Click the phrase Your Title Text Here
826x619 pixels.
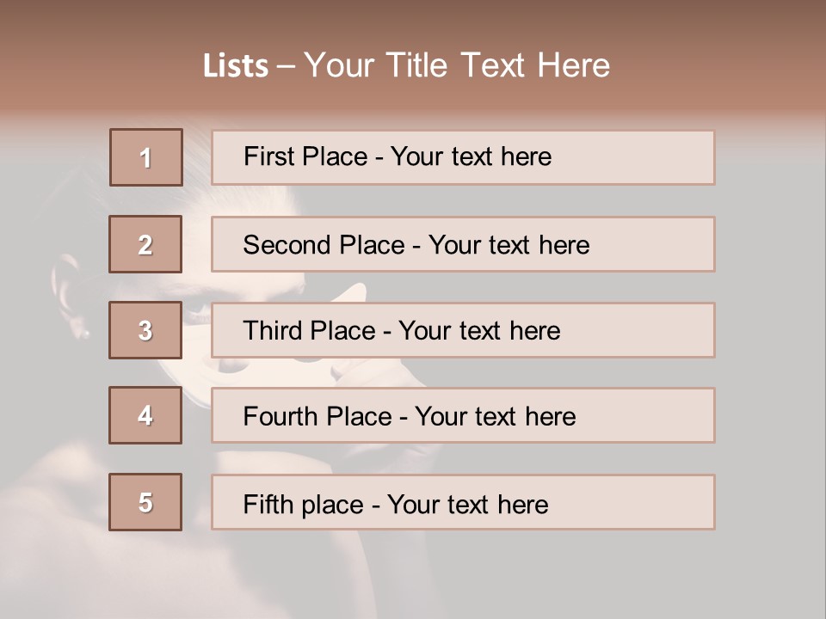point(457,66)
